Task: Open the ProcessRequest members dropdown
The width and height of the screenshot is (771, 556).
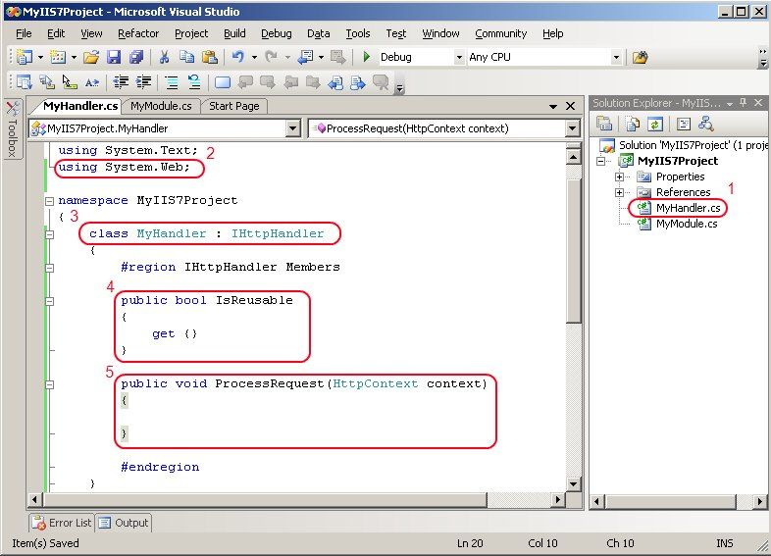Action: [x=572, y=128]
